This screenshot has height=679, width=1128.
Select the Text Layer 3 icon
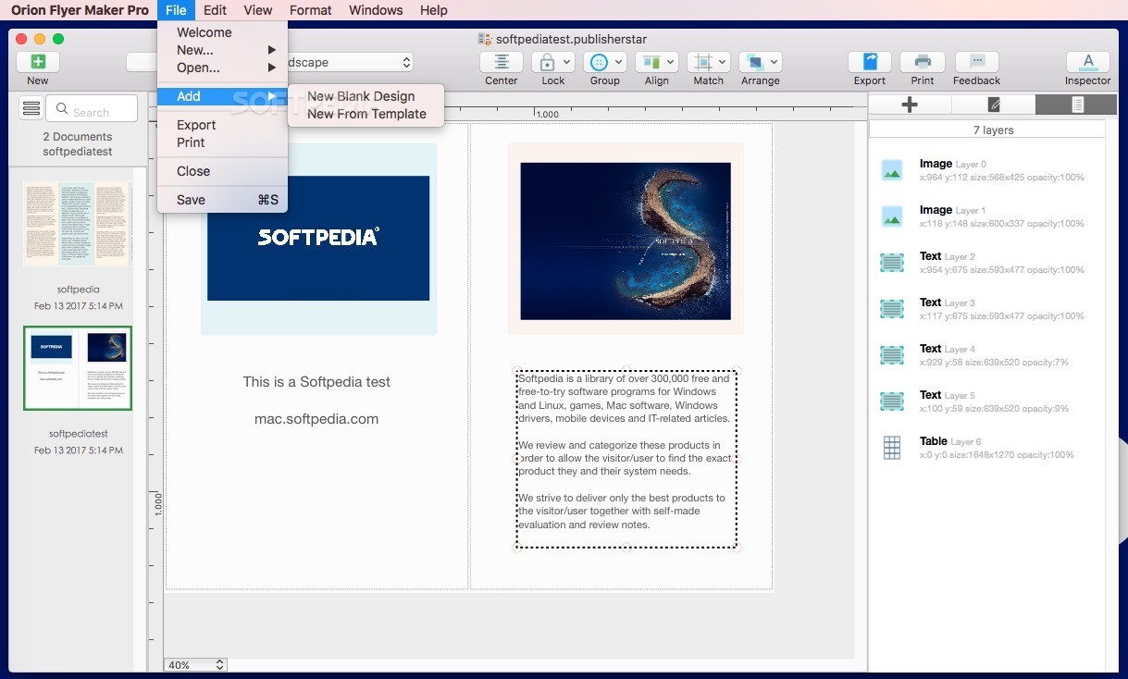[x=892, y=308]
